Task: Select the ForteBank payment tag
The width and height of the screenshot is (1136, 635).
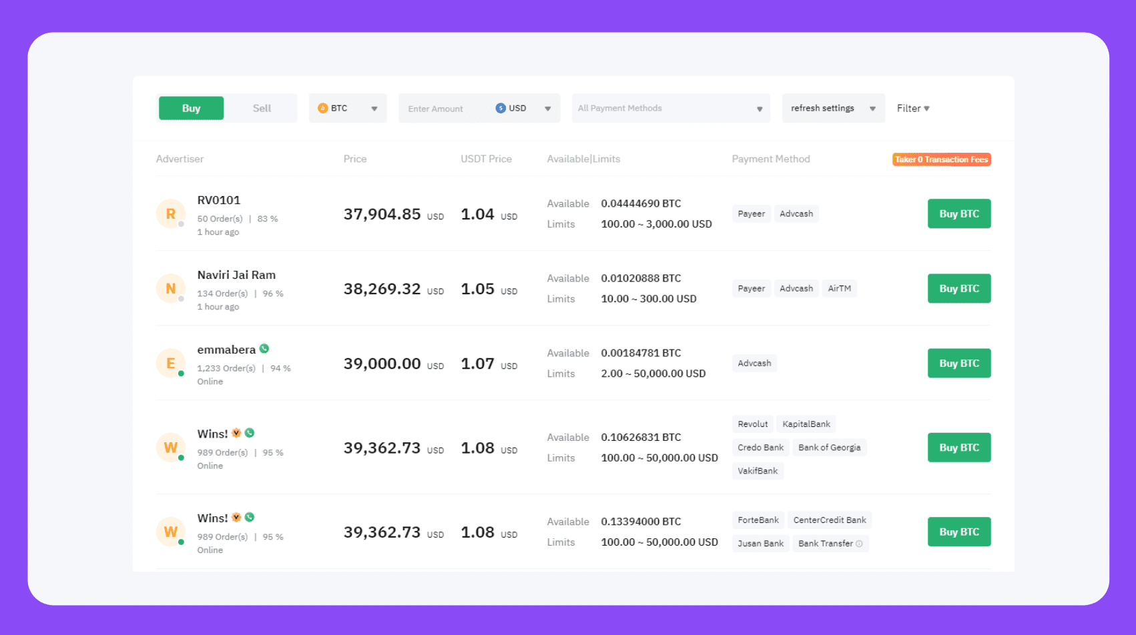Action: (758, 520)
